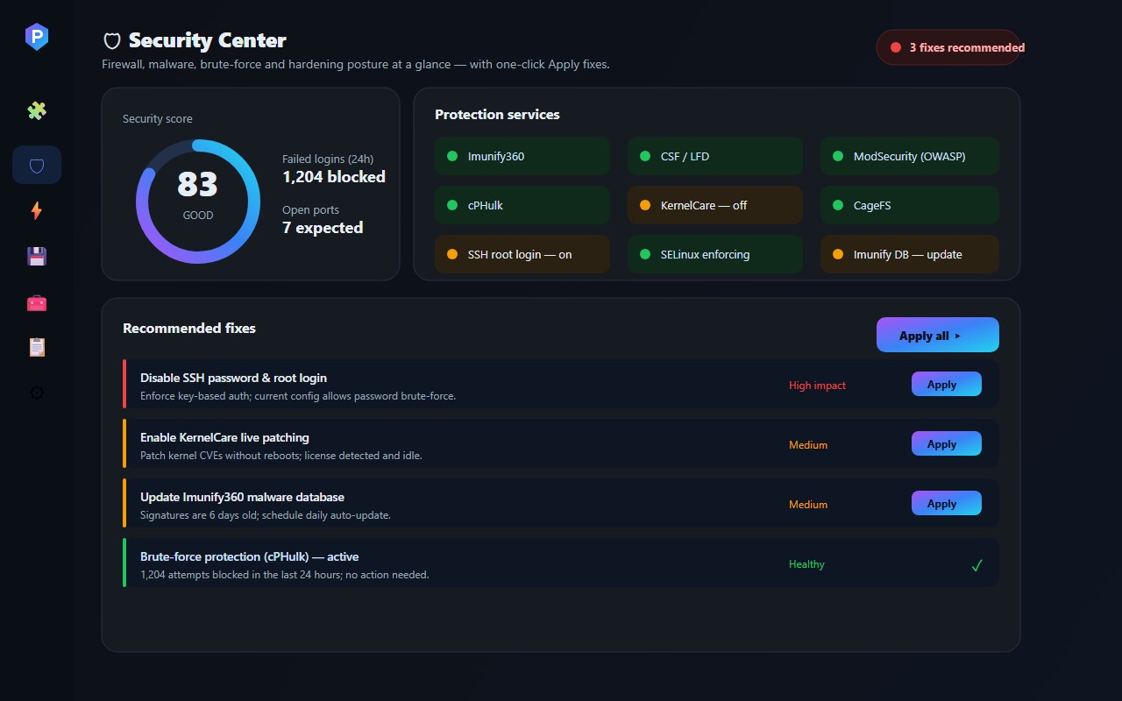1122x701 pixels.
Task: Apply the Update Imunify360 malware database fix
Action: coord(947,503)
